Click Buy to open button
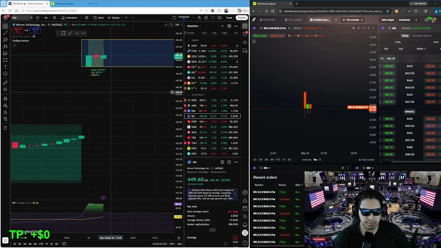 tap(260, 36)
